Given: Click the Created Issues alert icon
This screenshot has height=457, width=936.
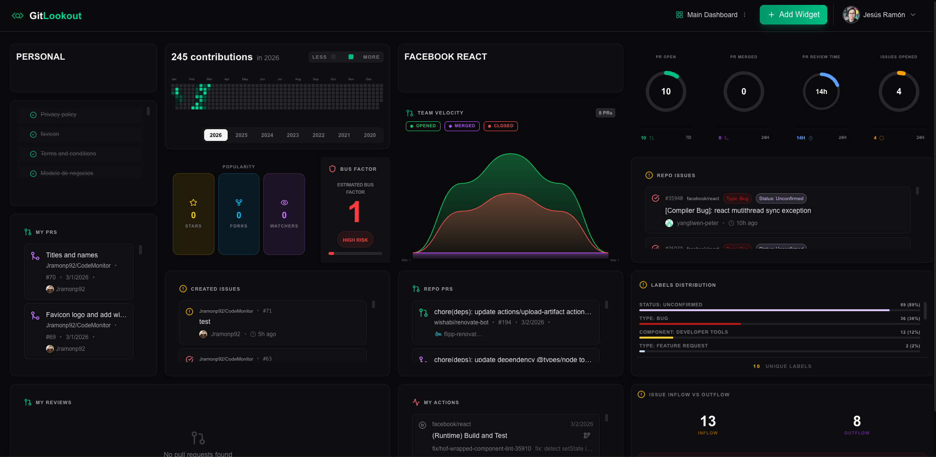Looking at the screenshot, I should click(183, 289).
